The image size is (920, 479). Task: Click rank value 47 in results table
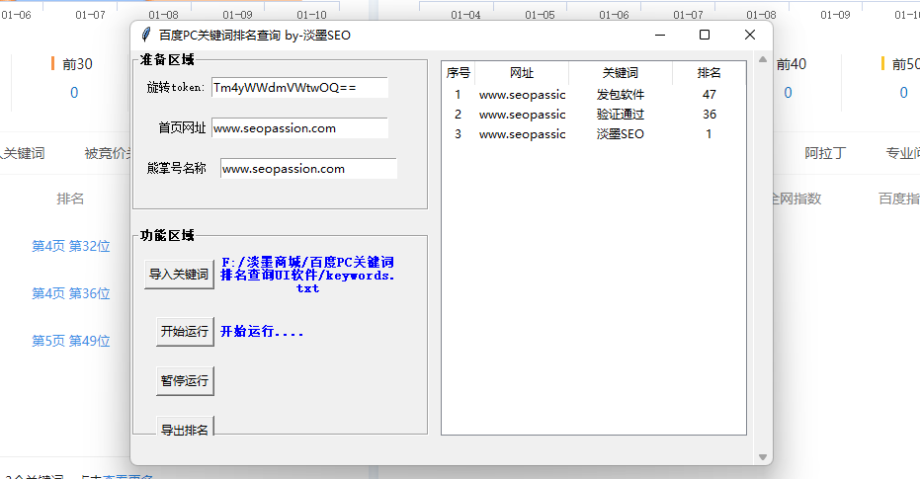[709, 95]
